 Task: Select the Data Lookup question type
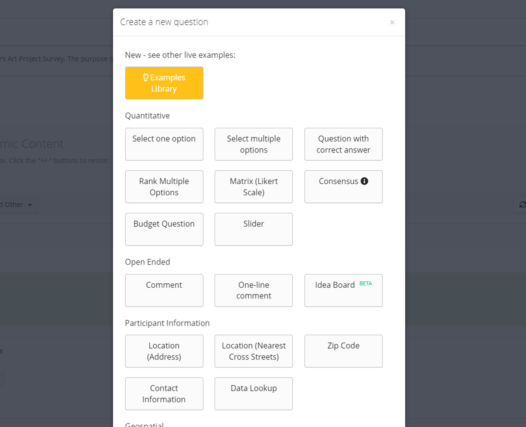[253, 394]
